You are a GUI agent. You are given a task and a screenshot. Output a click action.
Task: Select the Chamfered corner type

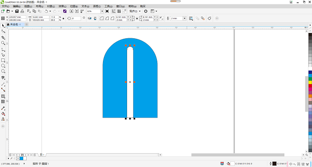click(x=112, y=18)
